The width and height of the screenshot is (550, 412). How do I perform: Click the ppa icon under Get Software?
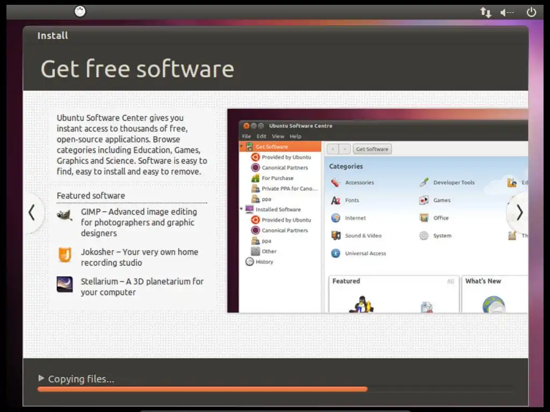[x=255, y=199]
